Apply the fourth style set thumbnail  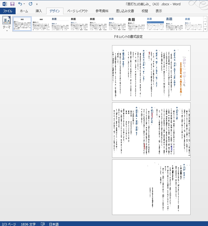[x=79, y=24]
